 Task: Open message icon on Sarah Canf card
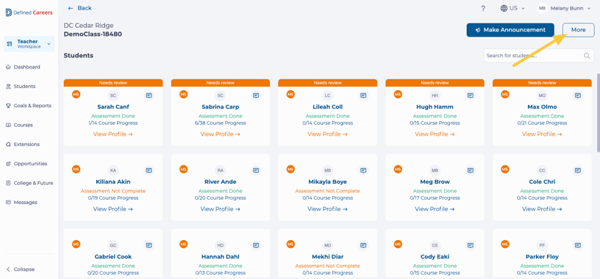149,95
